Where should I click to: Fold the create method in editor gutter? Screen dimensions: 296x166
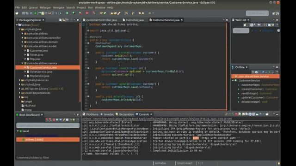coord(88,53)
